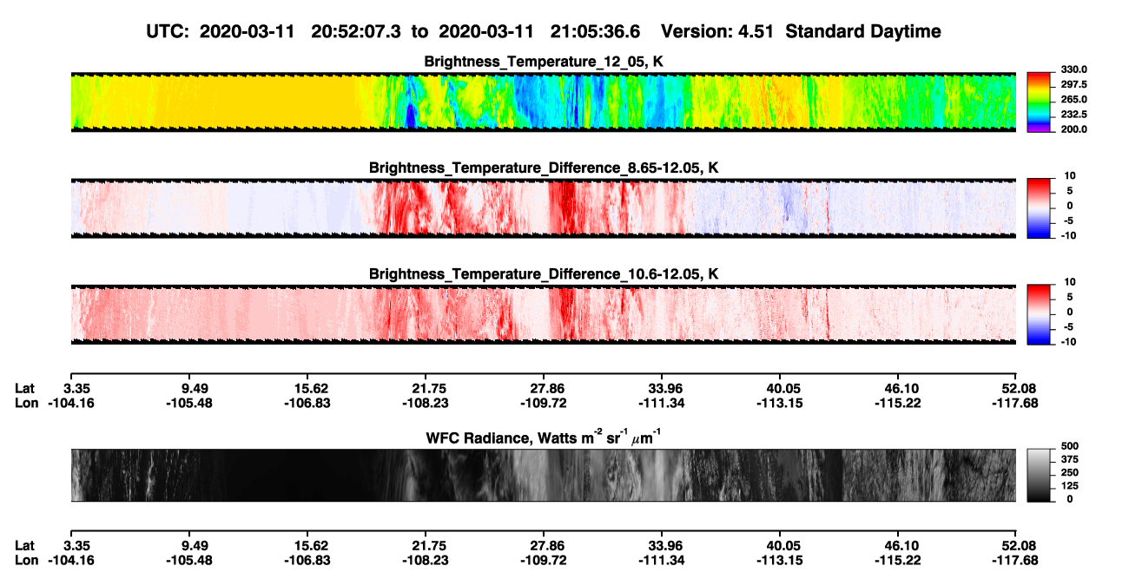Click the 125 tick on WFC colorbar
The height and width of the screenshot is (579, 1129).
point(1068,485)
